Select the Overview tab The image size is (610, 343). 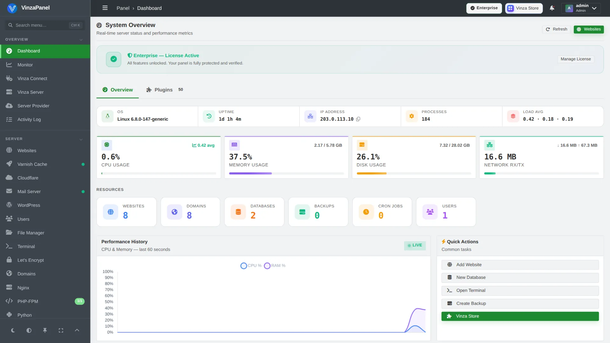(x=118, y=90)
